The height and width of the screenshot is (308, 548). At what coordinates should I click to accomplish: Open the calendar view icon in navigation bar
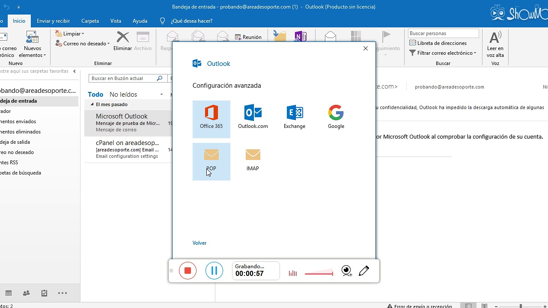8,293
